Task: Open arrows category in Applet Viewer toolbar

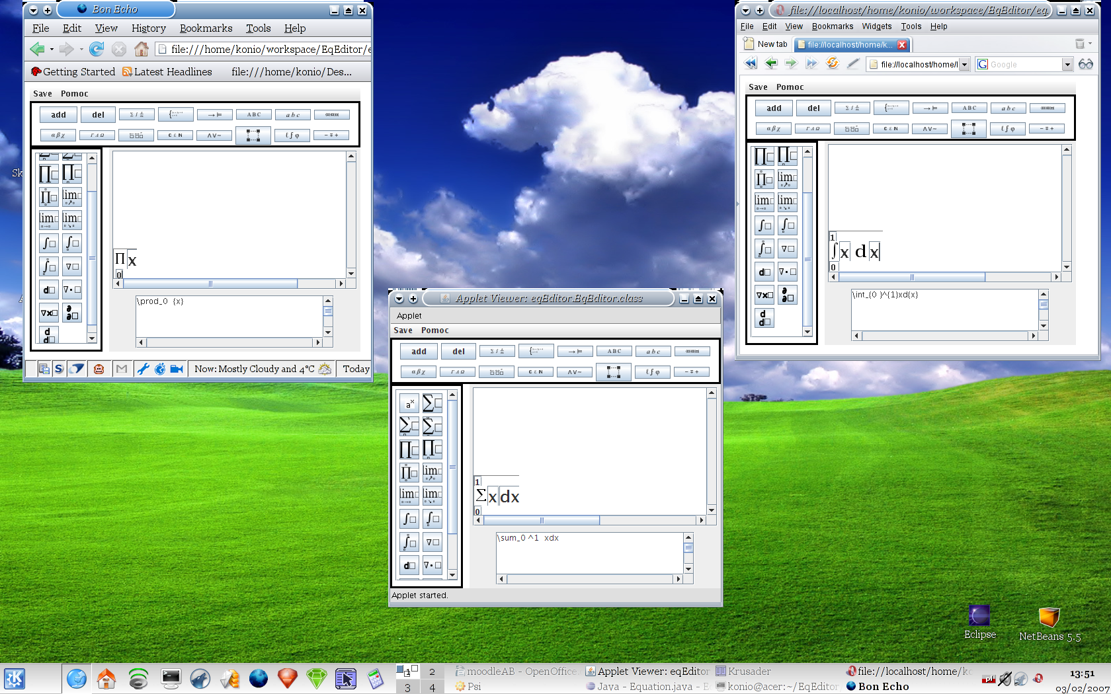Action: (x=575, y=352)
